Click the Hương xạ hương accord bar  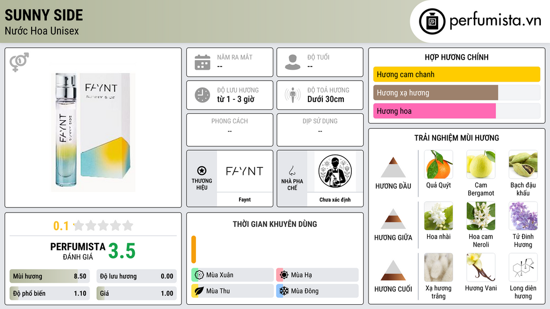coord(457,93)
